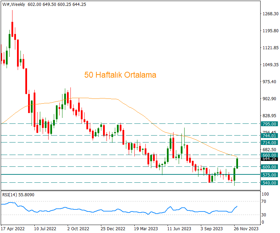Click the current price 644.25 label
This screenshot has height=233, width=280.
pos(270,159)
